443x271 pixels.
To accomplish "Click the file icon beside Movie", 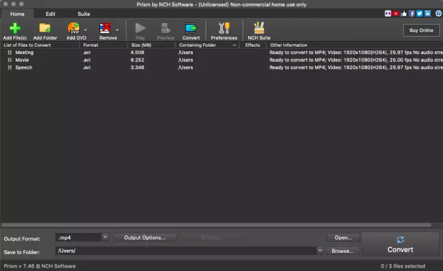I will coord(9,60).
